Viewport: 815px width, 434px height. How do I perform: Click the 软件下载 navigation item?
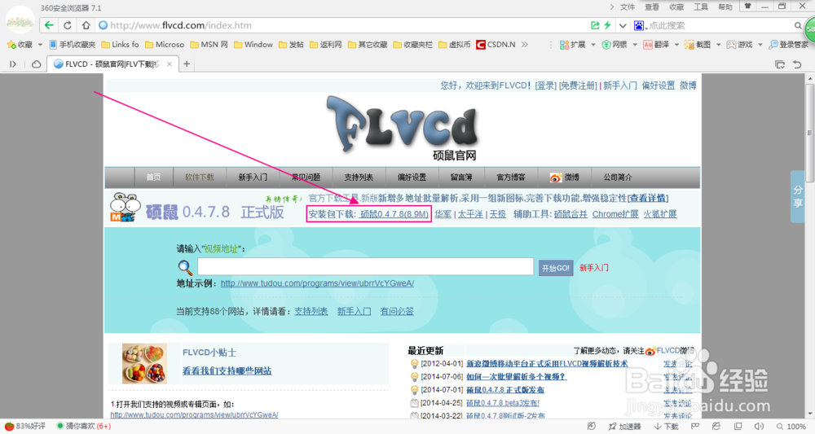[x=199, y=177]
